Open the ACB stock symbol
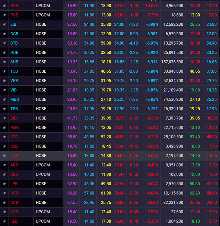220x226 pixels. coord(14,202)
